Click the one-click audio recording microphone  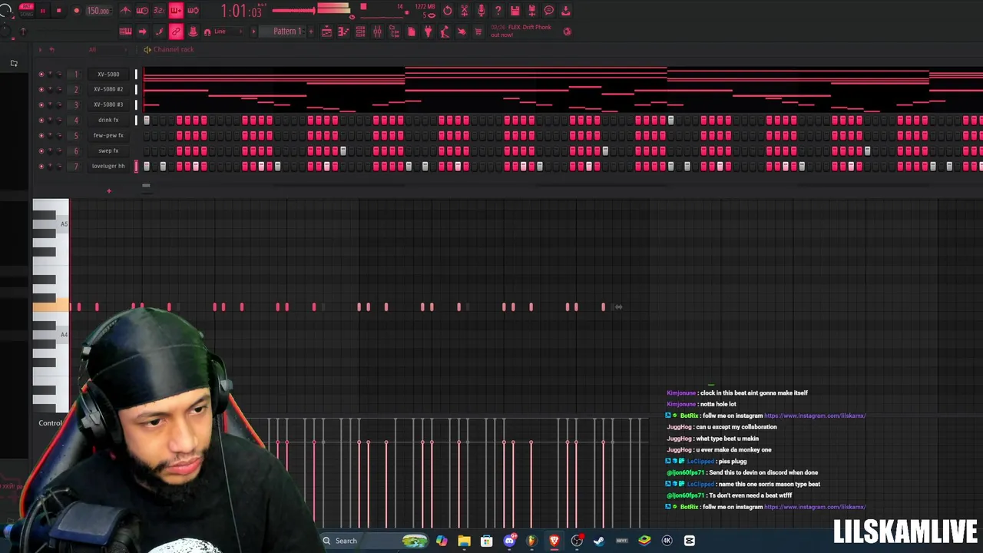pos(481,11)
